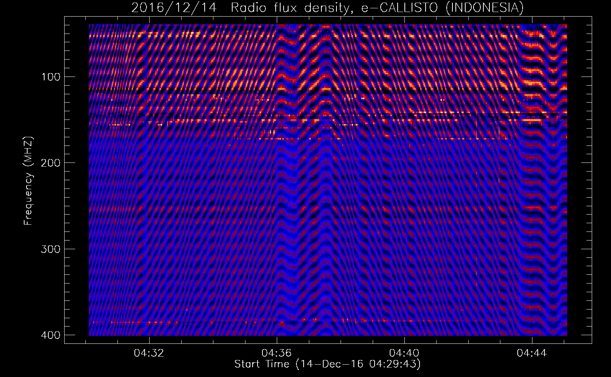Select the 100 frequency tick label
This screenshot has width=611, height=377.
point(50,77)
